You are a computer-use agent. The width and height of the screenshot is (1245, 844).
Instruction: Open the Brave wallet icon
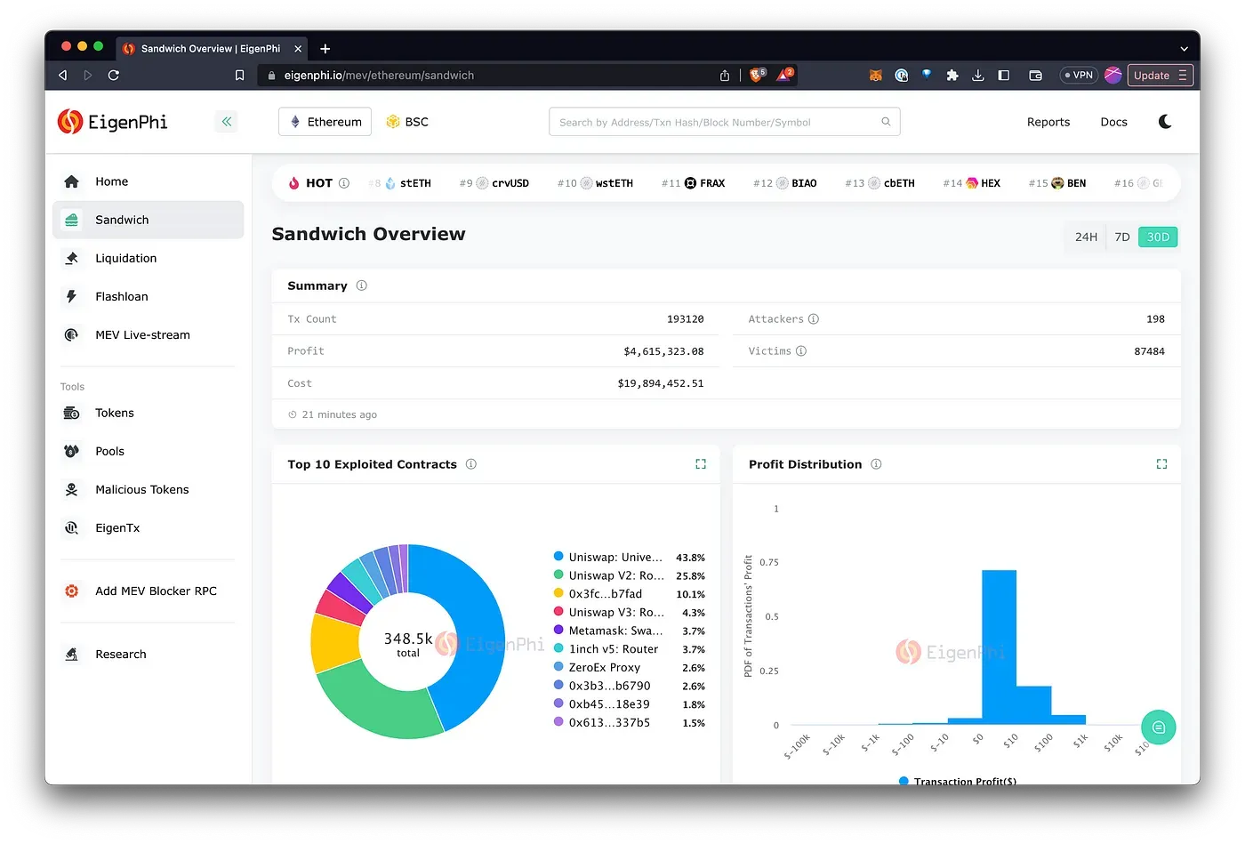1036,76
